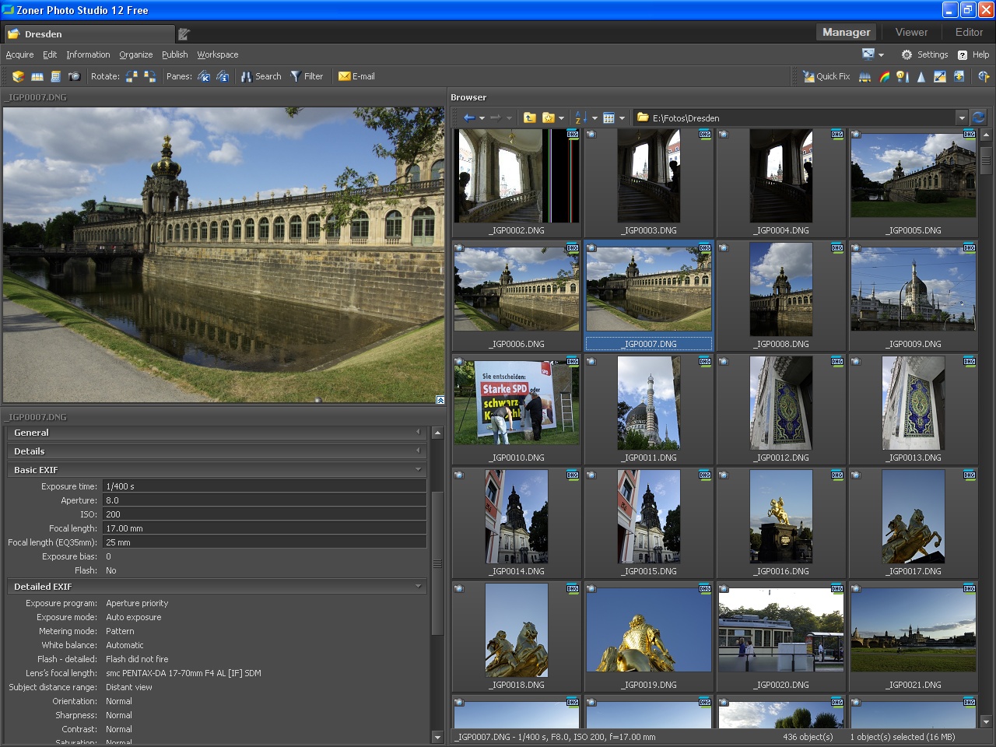Navigate up one folder level
This screenshot has height=747, width=996.
tap(529, 117)
